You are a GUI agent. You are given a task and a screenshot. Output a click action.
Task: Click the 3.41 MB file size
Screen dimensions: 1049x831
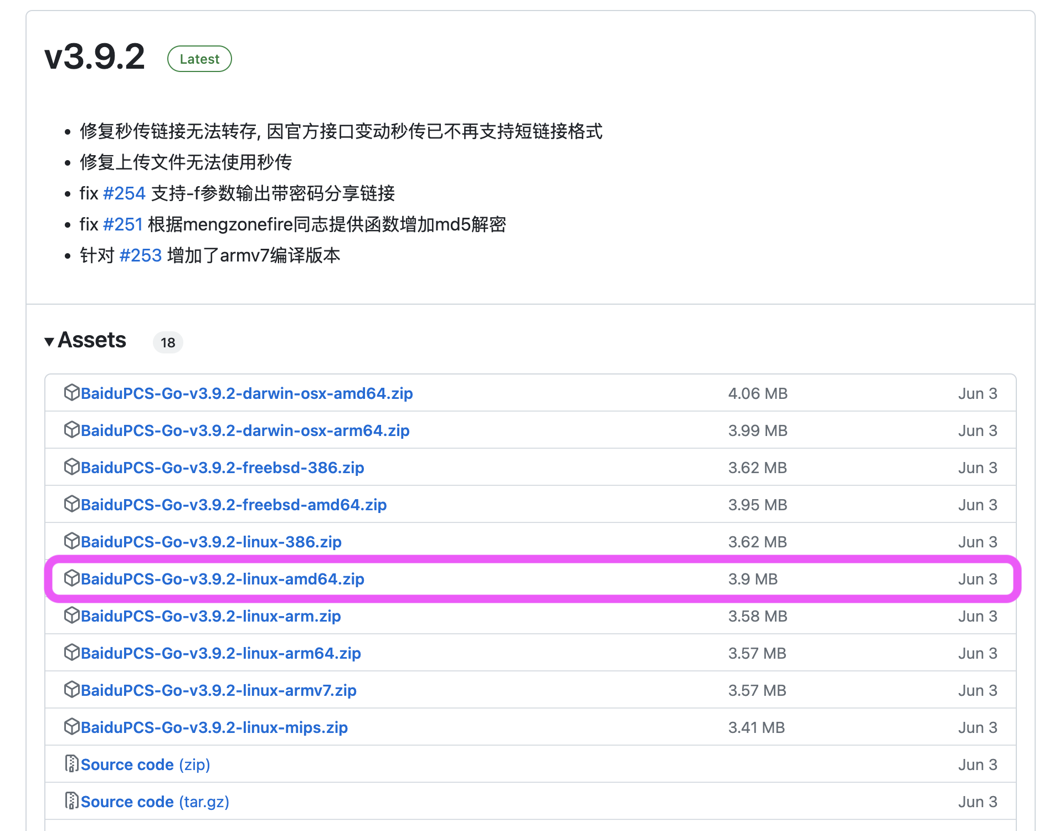pos(757,727)
